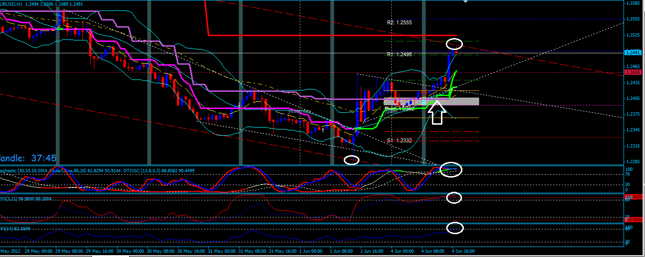Image resolution: width=645 pixels, height=257 pixels.
Task: Click 1.2435 on the price scale
Action: (633, 83)
